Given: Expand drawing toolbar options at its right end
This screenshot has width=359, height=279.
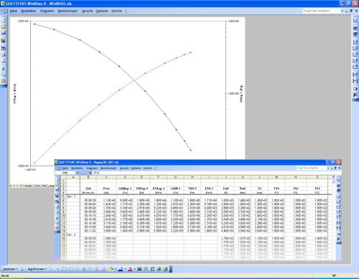Looking at the screenshot, I should (x=171, y=269).
